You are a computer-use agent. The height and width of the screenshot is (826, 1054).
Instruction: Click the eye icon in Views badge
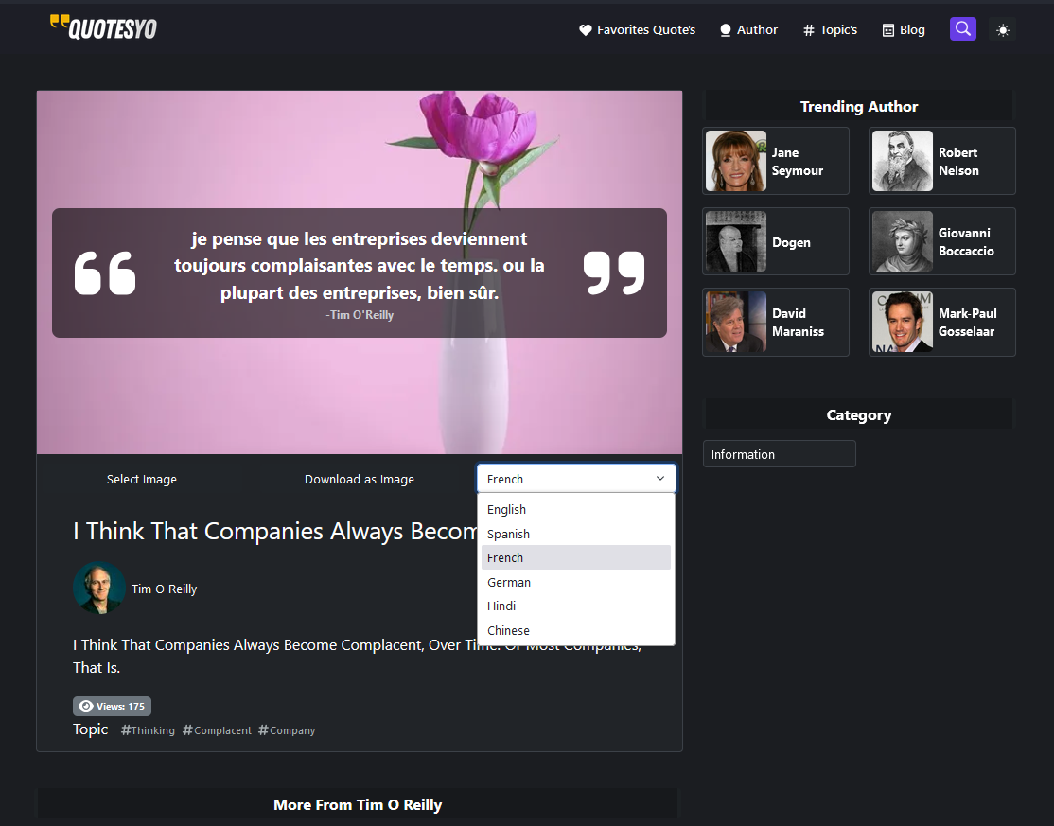86,707
